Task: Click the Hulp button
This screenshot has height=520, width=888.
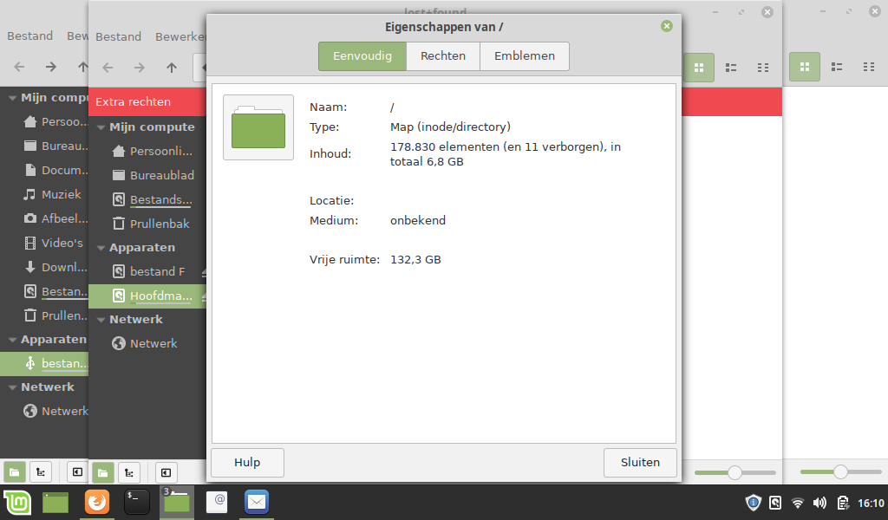Action: [x=247, y=462]
